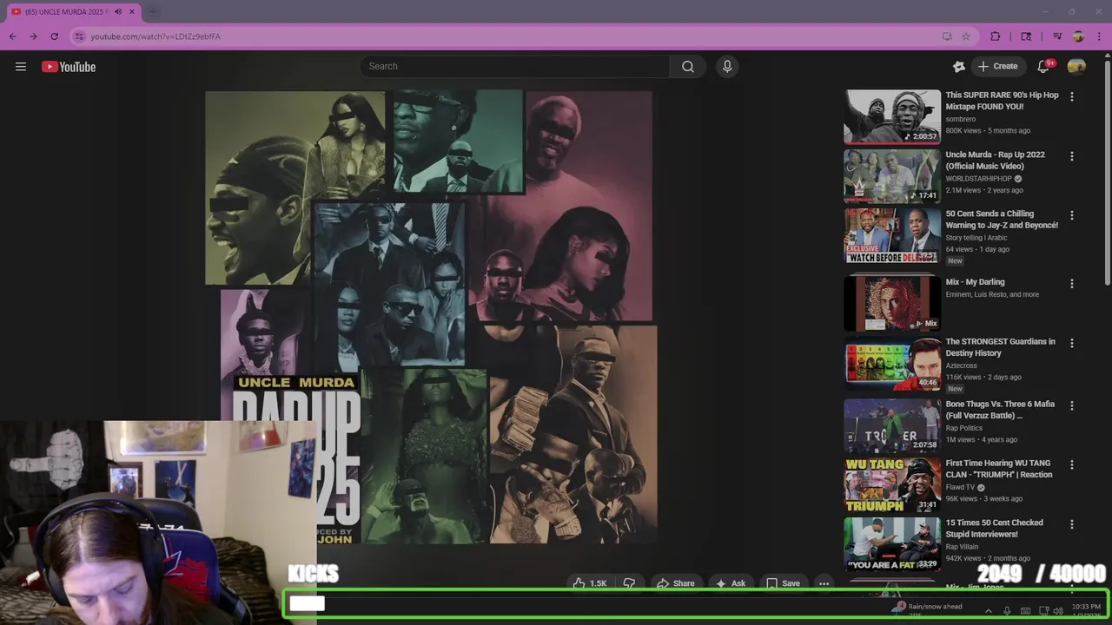Open Mix - My Darling thumbnail
This screenshot has height=625, width=1112.
pyautogui.click(x=892, y=303)
